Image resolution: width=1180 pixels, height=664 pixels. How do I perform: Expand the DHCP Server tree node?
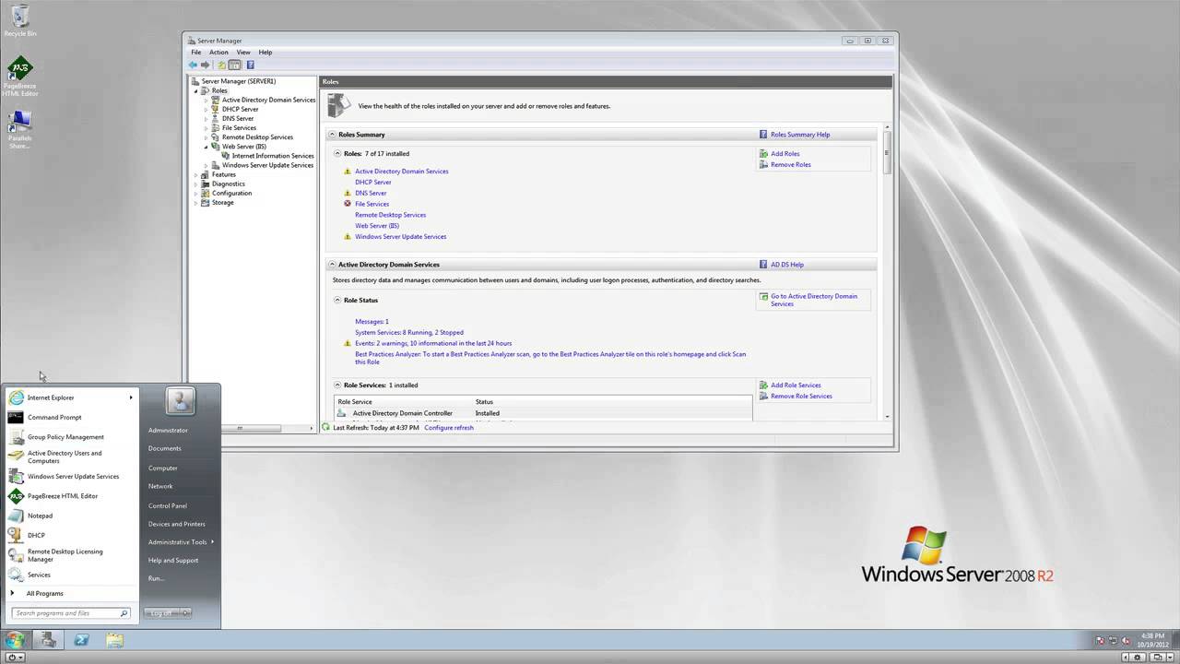206,109
